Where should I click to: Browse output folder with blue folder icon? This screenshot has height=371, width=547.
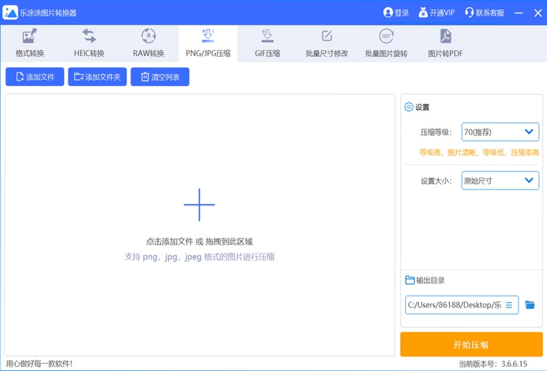(530, 305)
